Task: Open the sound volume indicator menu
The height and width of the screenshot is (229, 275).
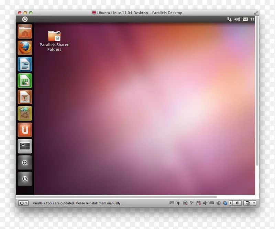Action: click(x=237, y=19)
